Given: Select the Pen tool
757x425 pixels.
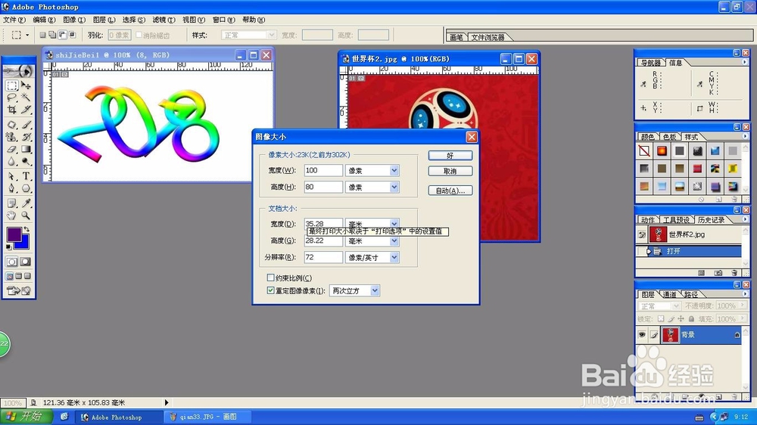Looking at the screenshot, I should point(12,188).
